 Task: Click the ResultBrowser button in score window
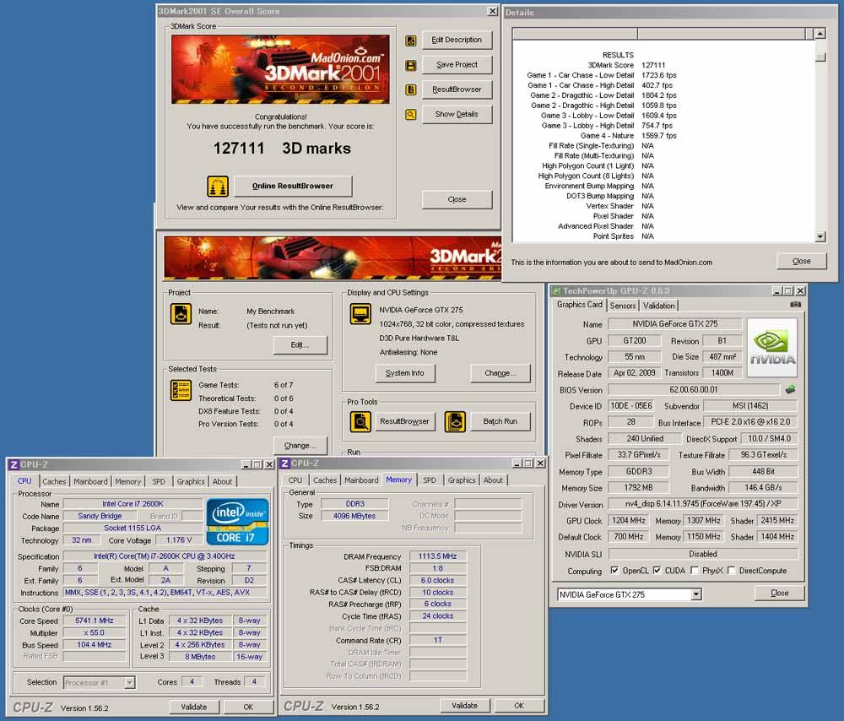pyautogui.click(x=457, y=89)
